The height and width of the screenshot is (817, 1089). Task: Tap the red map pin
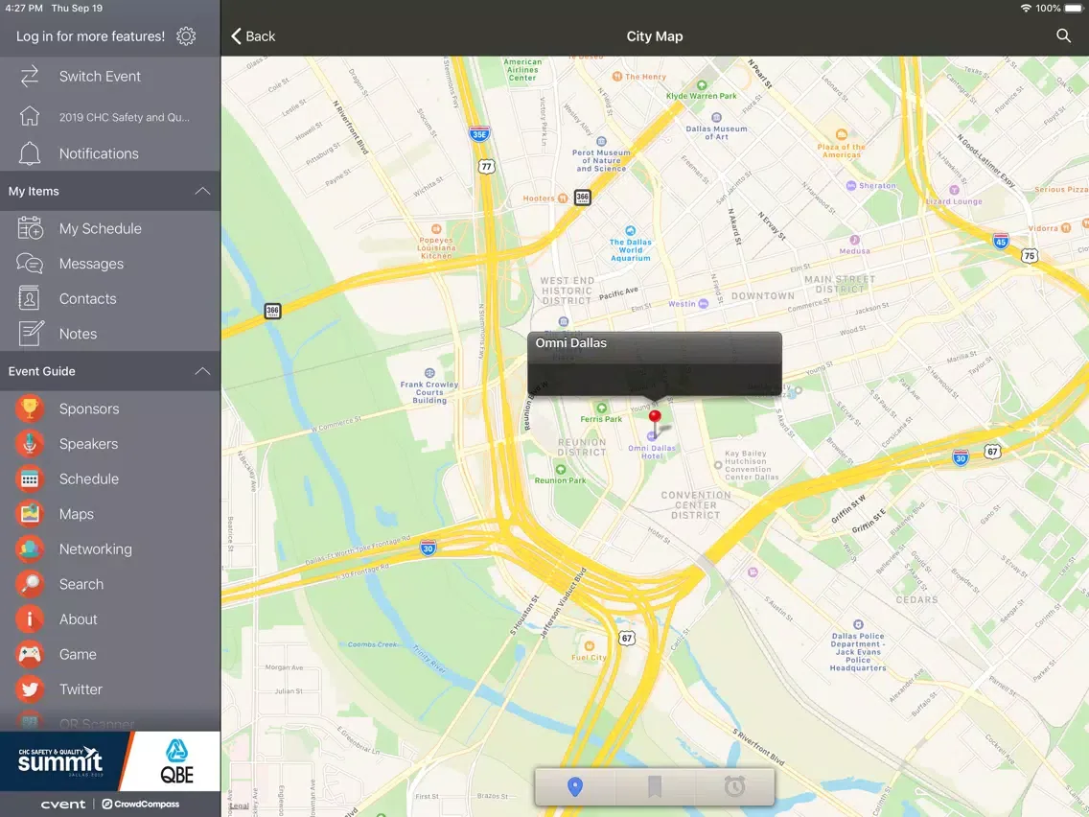tap(654, 416)
